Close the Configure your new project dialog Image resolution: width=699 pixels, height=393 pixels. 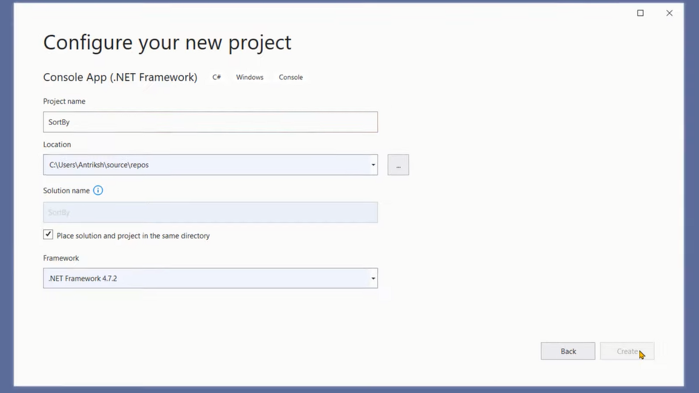pos(669,13)
